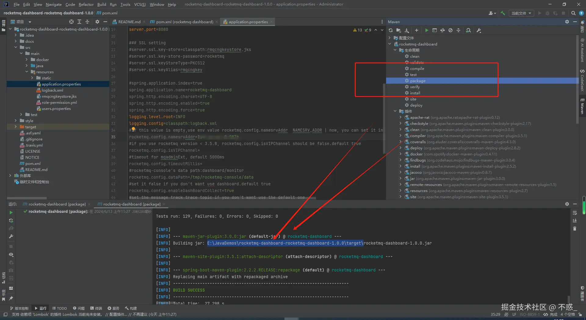This screenshot has width=586, height=320.
Task: Toggle Maven skip tests mode
Action: pos(450,30)
